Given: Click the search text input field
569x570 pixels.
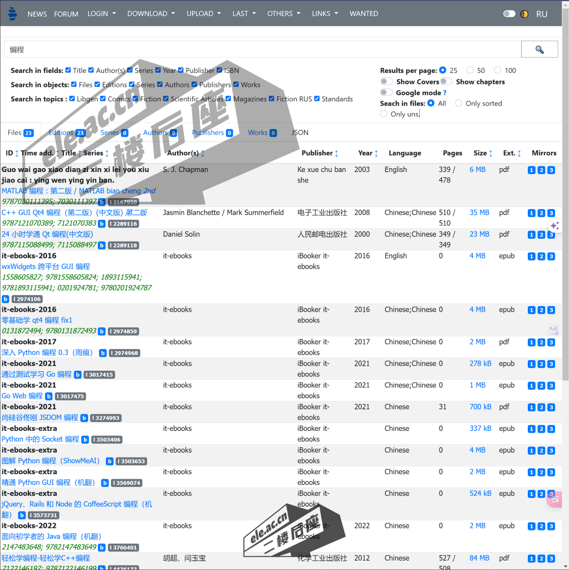Looking at the screenshot, I should pyautogui.click(x=262, y=50).
